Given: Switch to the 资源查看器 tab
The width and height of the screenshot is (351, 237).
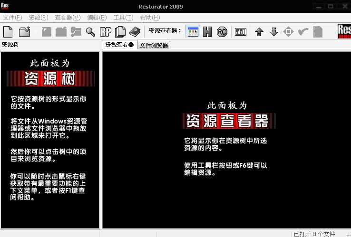Looking at the screenshot, I should pos(119,45).
